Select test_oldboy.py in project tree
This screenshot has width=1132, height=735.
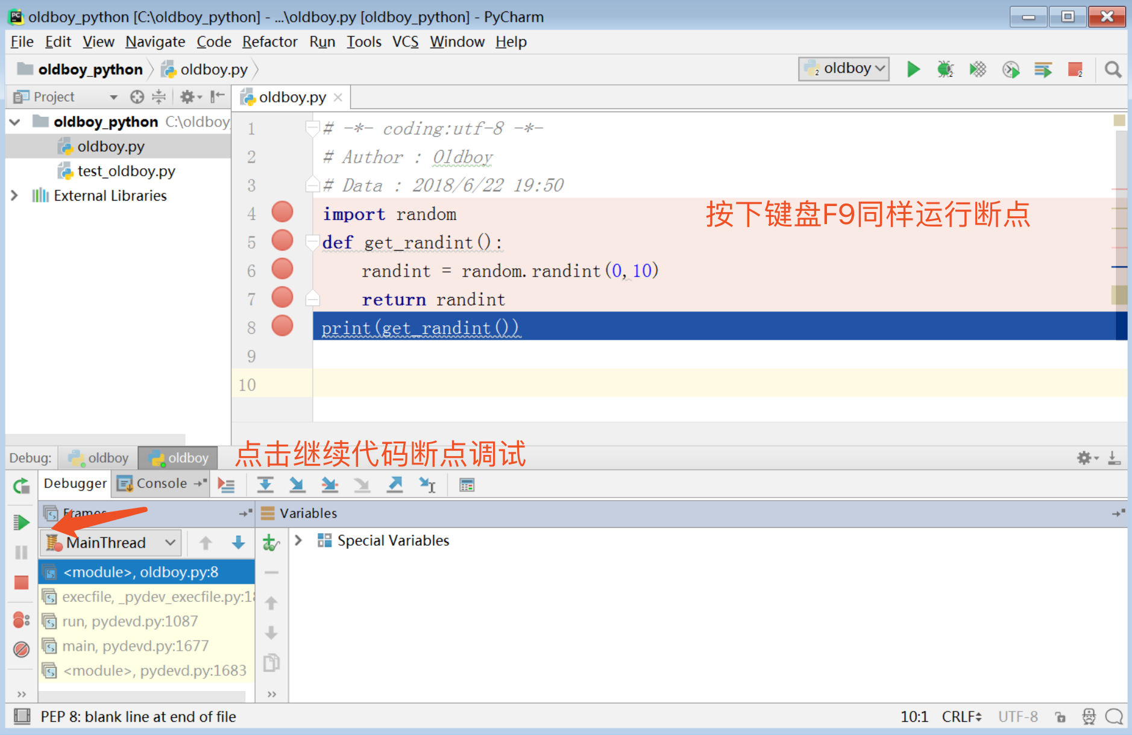[x=126, y=171]
